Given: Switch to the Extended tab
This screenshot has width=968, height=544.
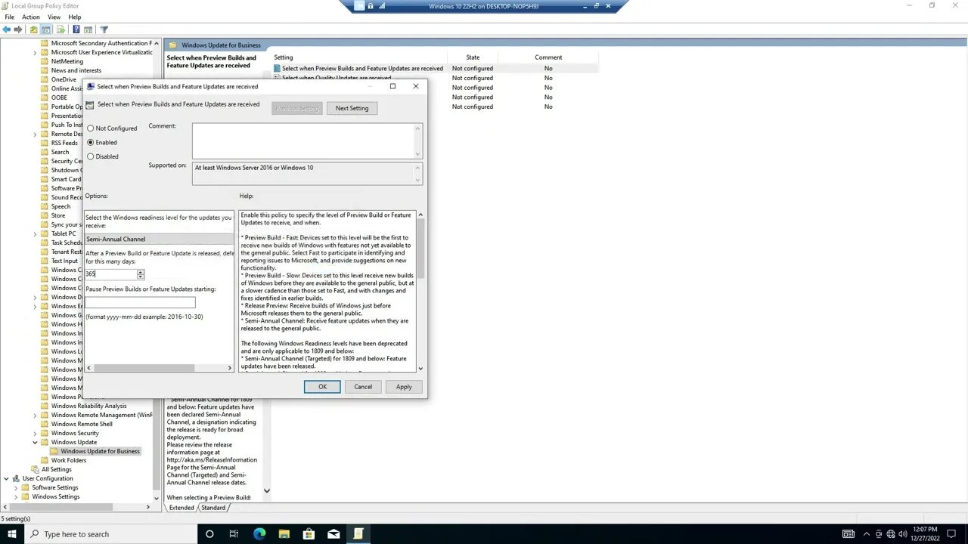Looking at the screenshot, I should click(x=181, y=508).
